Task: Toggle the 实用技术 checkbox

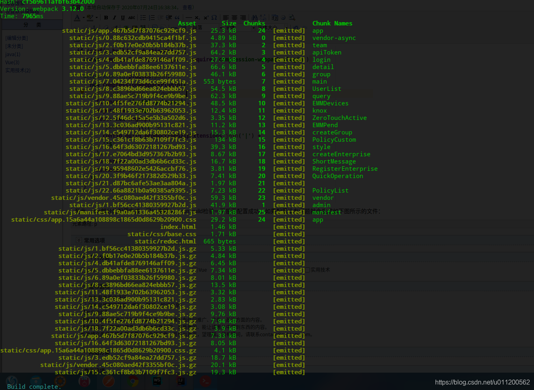Action: 307,270
